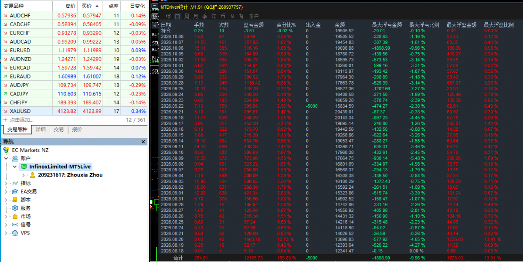Click the down arrow icon beside XAUUSD
523x262 pixels.
point(5,112)
